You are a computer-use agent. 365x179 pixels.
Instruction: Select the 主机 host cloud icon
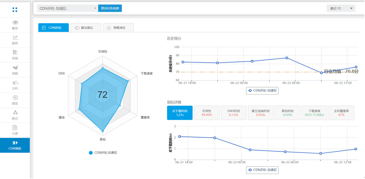pyautogui.click(x=15, y=83)
